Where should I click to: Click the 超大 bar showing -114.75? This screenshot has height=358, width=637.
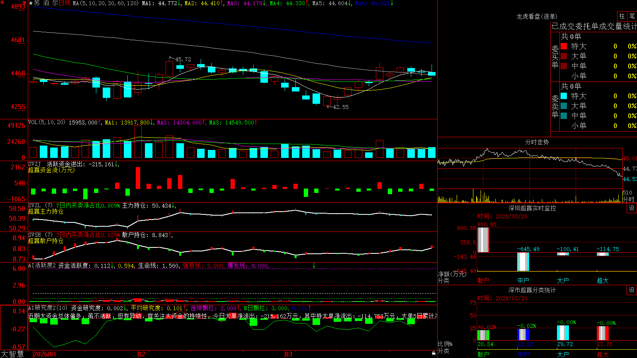603,254
